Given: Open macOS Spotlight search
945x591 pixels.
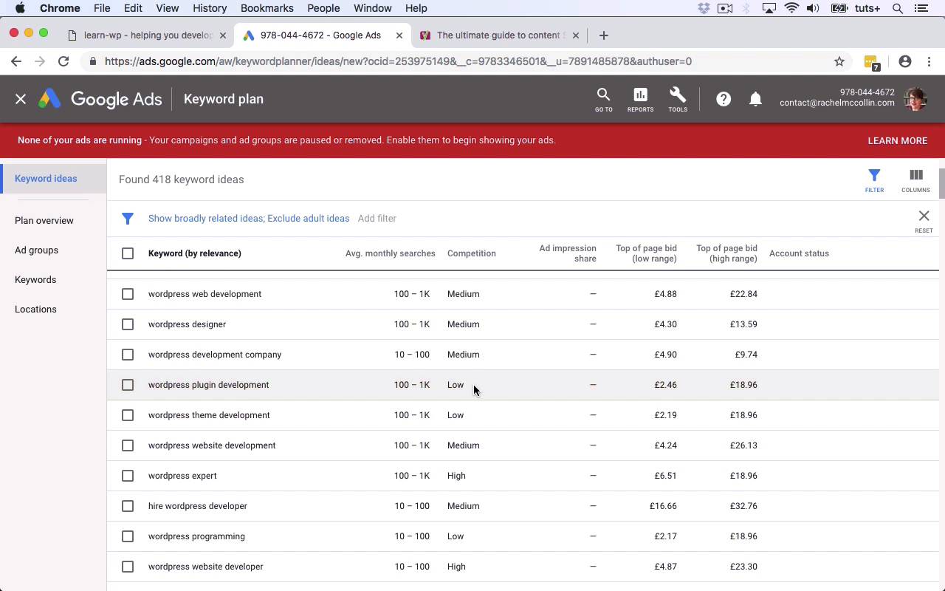Looking at the screenshot, I should click(x=898, y=8).
